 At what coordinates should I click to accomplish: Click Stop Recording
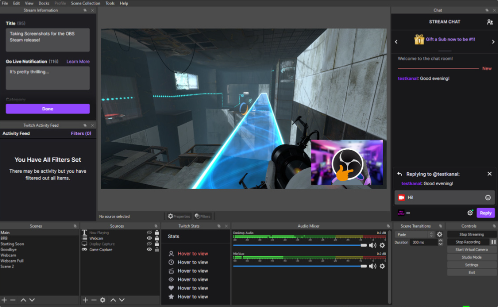click(x=468, y=242)
